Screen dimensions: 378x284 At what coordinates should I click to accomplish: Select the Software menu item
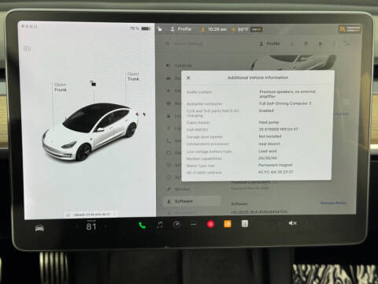(x=193, y=201)
